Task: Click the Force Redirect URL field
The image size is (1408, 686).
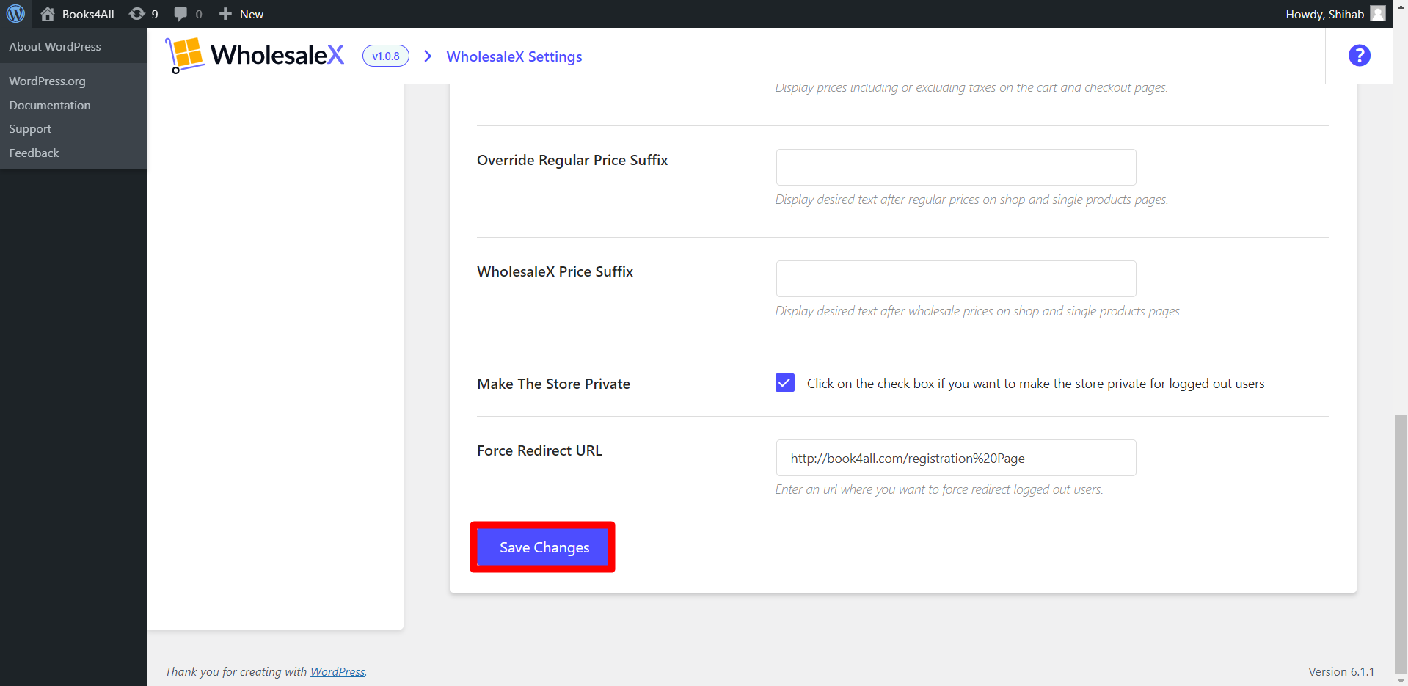Action: 956,458
